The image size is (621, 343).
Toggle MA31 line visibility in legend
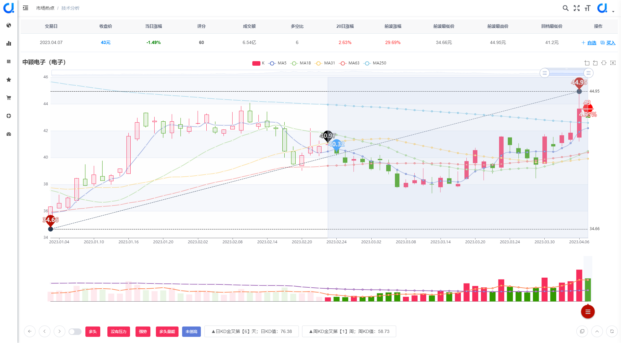click(325, 63)
